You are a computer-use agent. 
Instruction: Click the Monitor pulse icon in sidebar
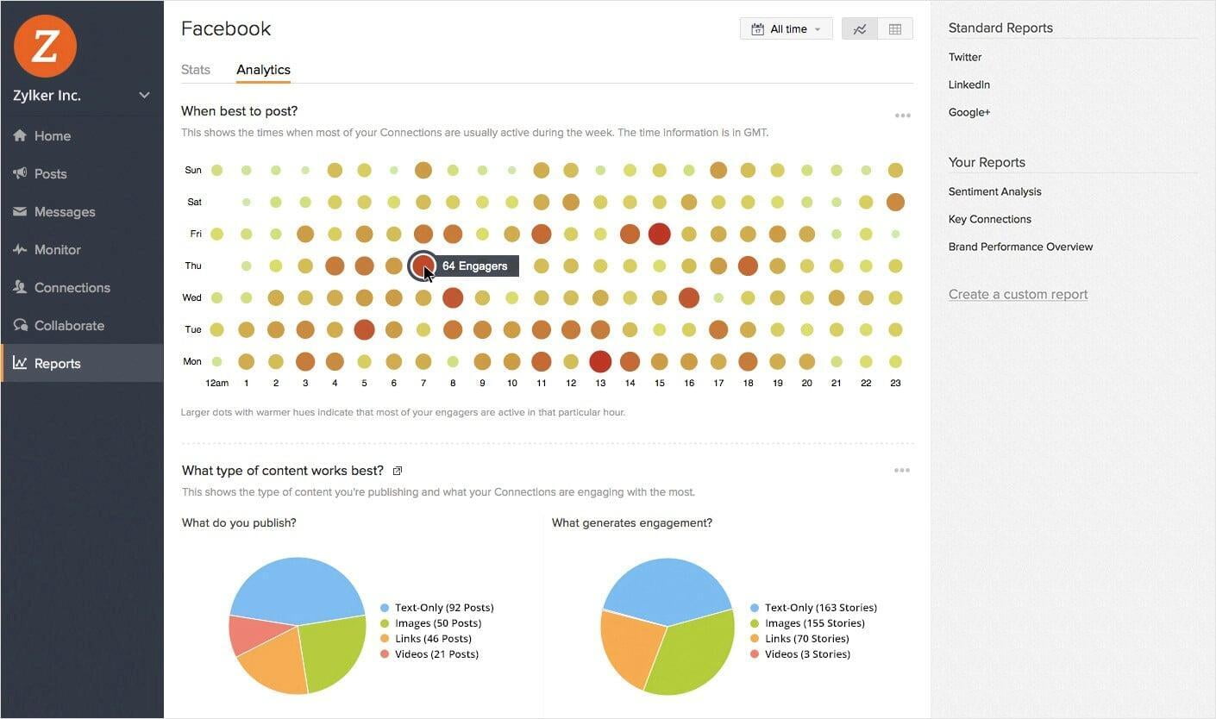tap(20, 249)
